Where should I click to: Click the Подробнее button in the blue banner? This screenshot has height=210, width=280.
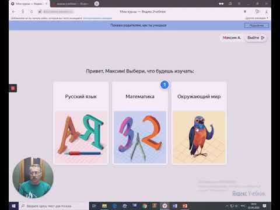[x=257, y=26]
